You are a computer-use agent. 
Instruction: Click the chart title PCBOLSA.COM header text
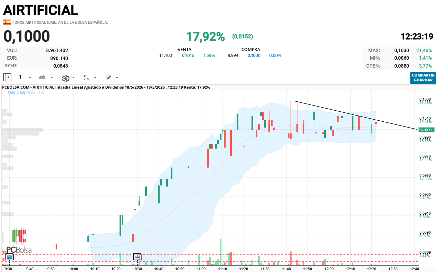[106, 87]
